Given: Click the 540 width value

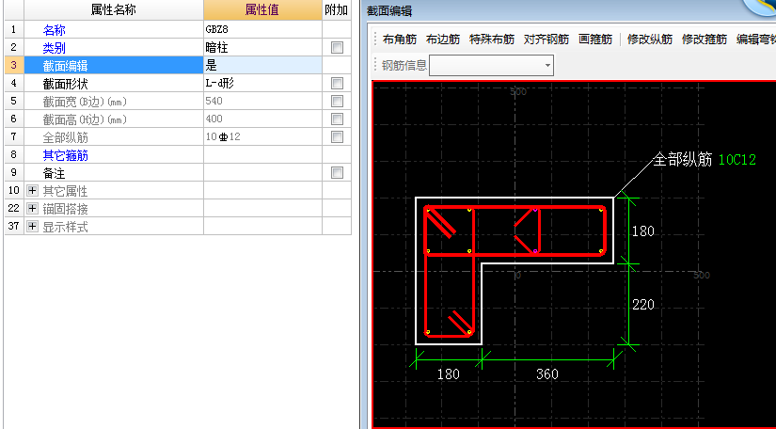Looking at the screenshot, I should 262,101.
